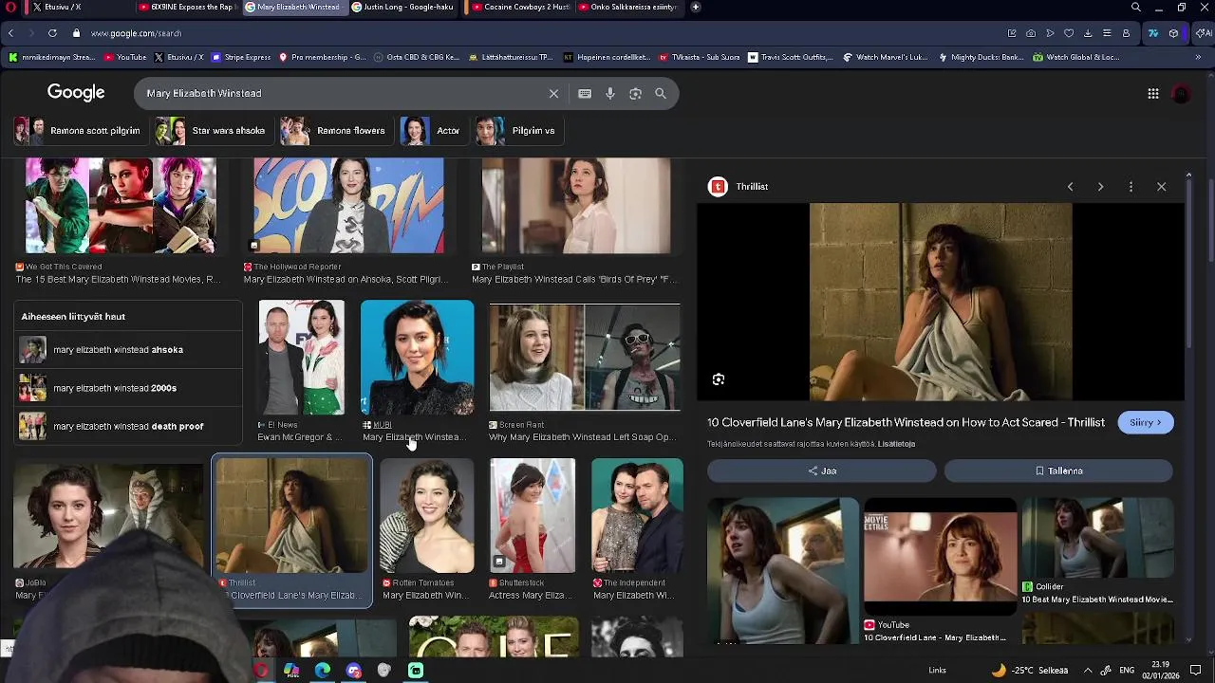The width and height of the screenshot is (1215, 683).
Task: Open the browser edit page icon
Action: [x=1012, y=33]
